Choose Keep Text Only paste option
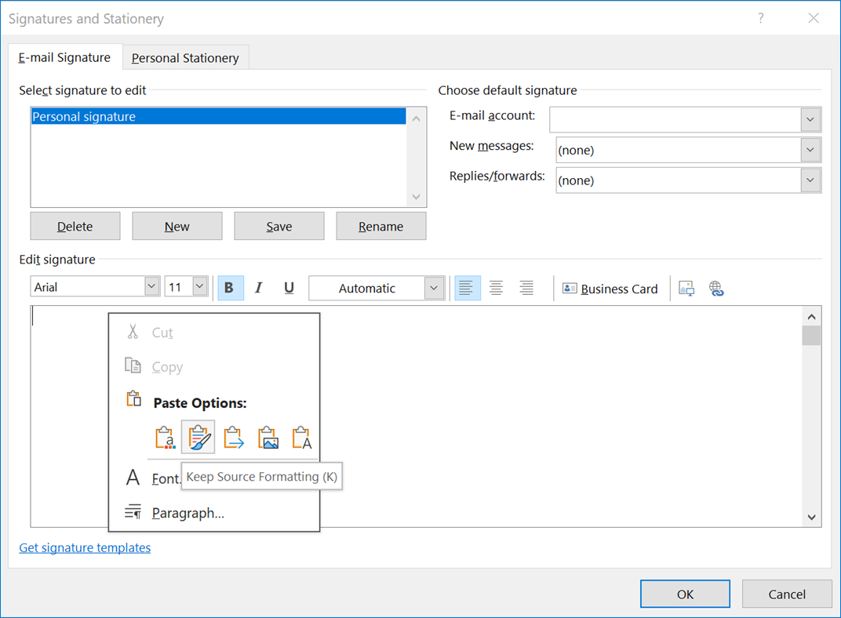Image resolution: width=841 pixels, height=618 pixels. click(301, 438)
